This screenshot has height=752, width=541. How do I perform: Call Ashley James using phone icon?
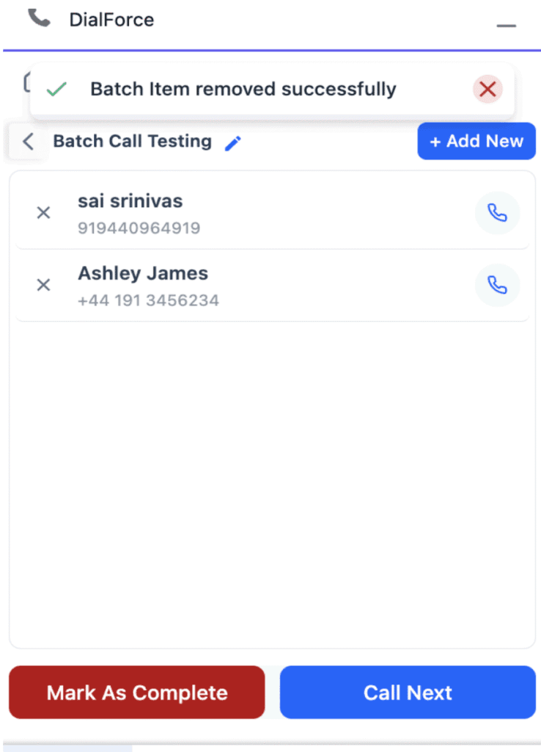tap(497, 285)
